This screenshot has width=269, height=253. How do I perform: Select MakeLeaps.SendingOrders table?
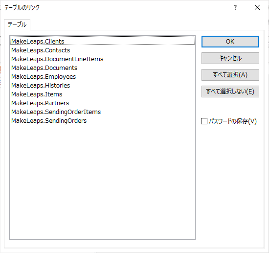tap(102, 121)
